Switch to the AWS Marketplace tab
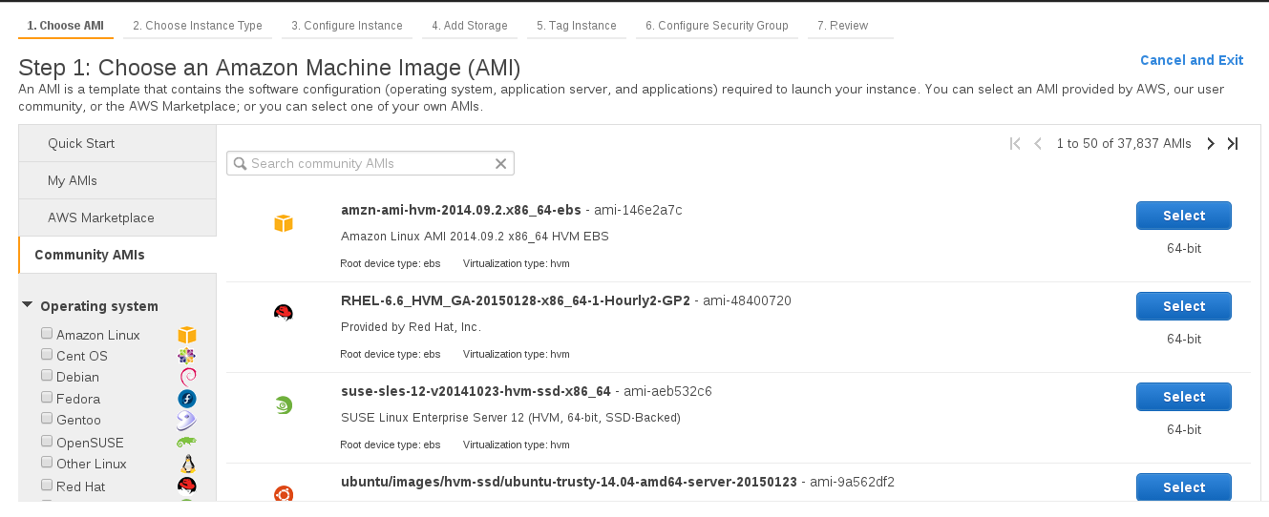 (x=101, y=217)
